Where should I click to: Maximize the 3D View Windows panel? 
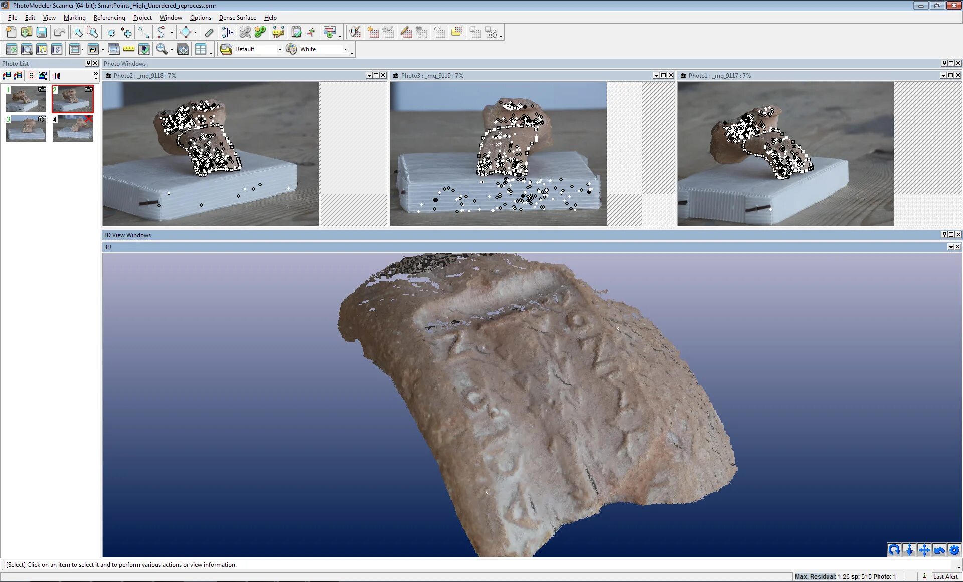pos(951,235)
